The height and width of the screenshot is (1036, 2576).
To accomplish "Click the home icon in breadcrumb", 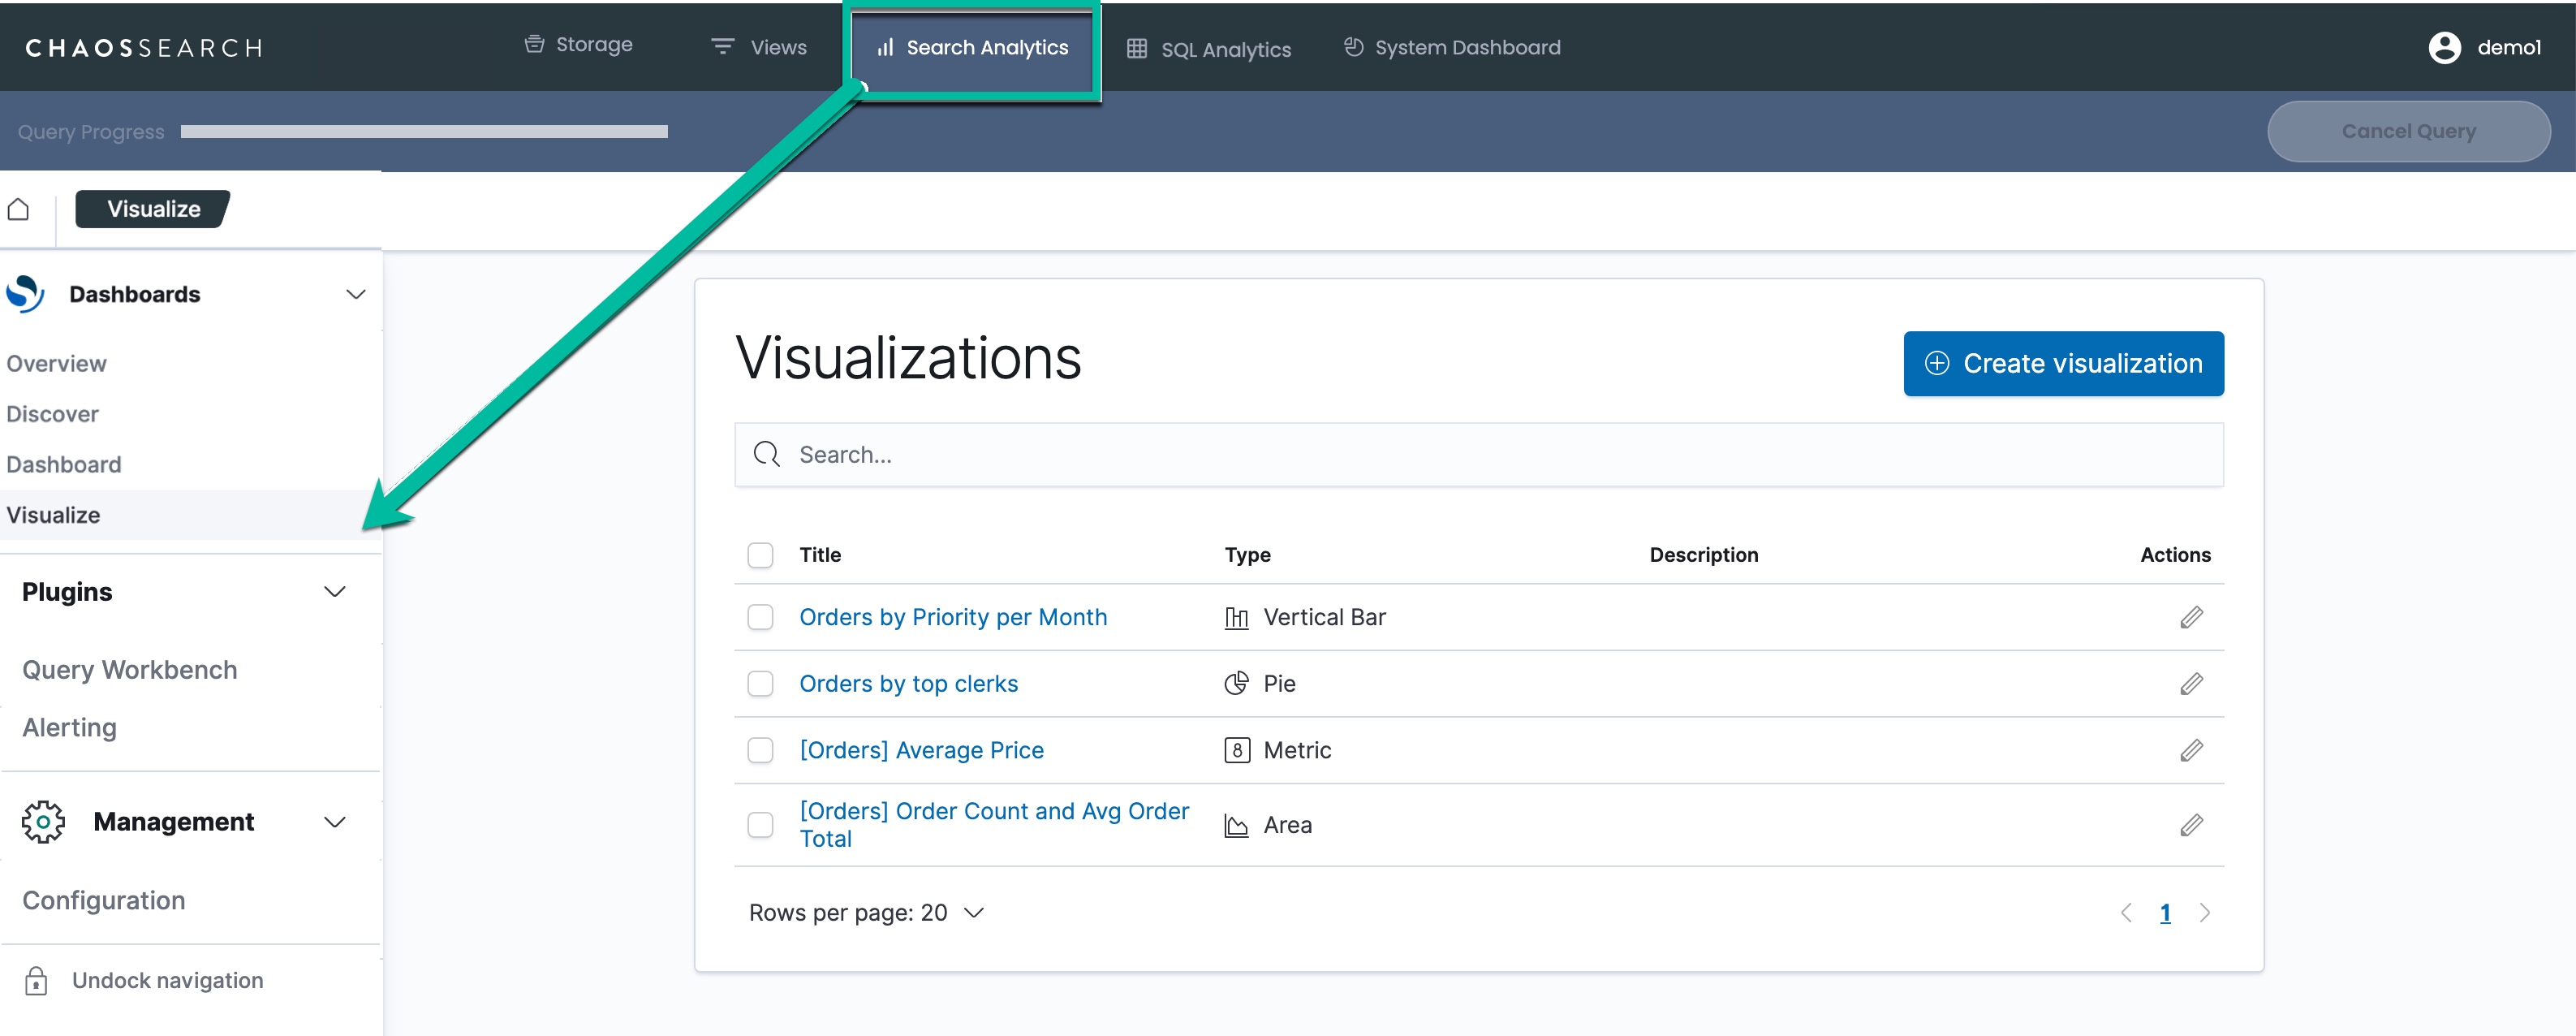I will tap(18, 209).
